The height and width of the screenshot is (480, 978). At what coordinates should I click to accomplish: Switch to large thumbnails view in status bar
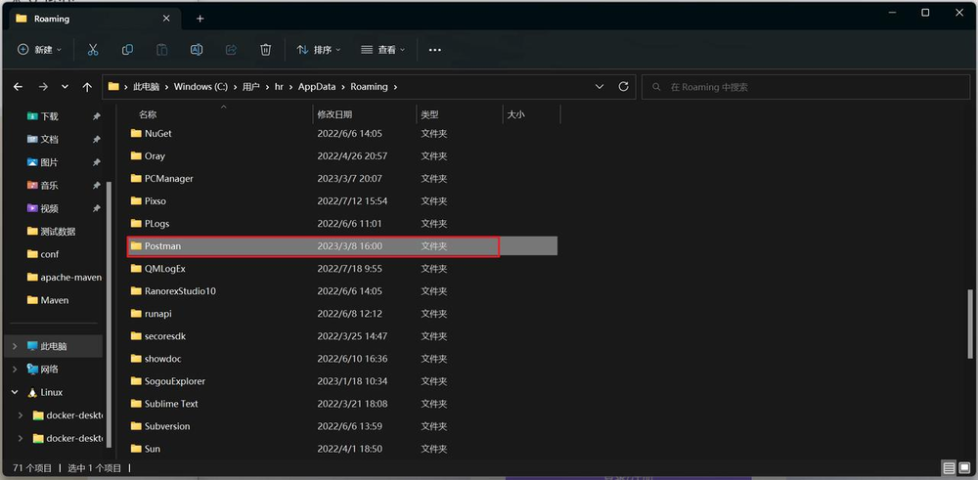pyautogui.click(x=965, y=468)
